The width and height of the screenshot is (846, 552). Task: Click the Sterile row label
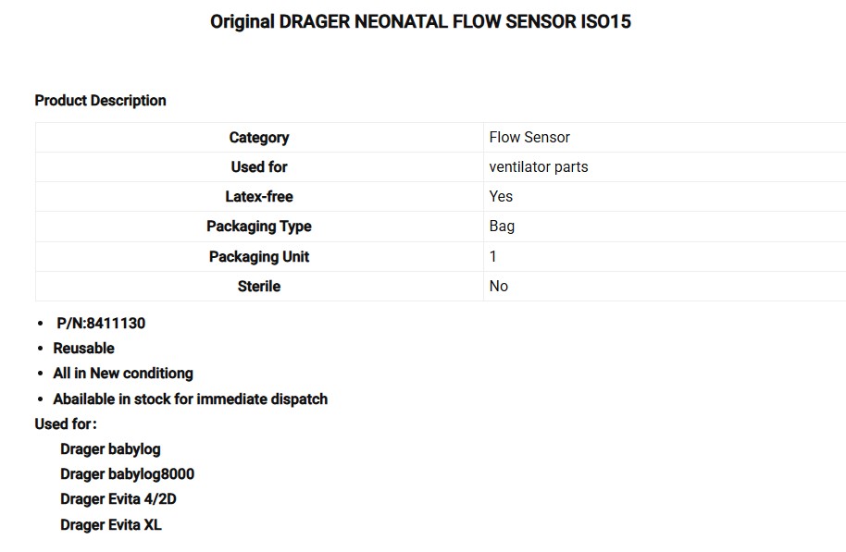[x=259, y=287]
